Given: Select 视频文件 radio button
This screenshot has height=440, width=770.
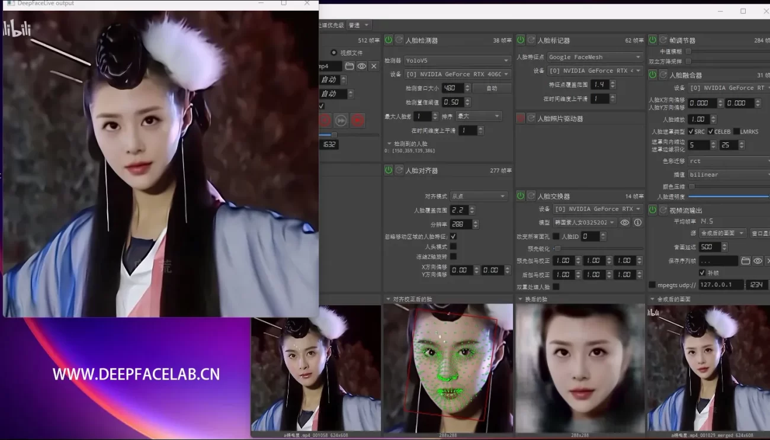Looking at the screenshot, I should coord(334,53).
